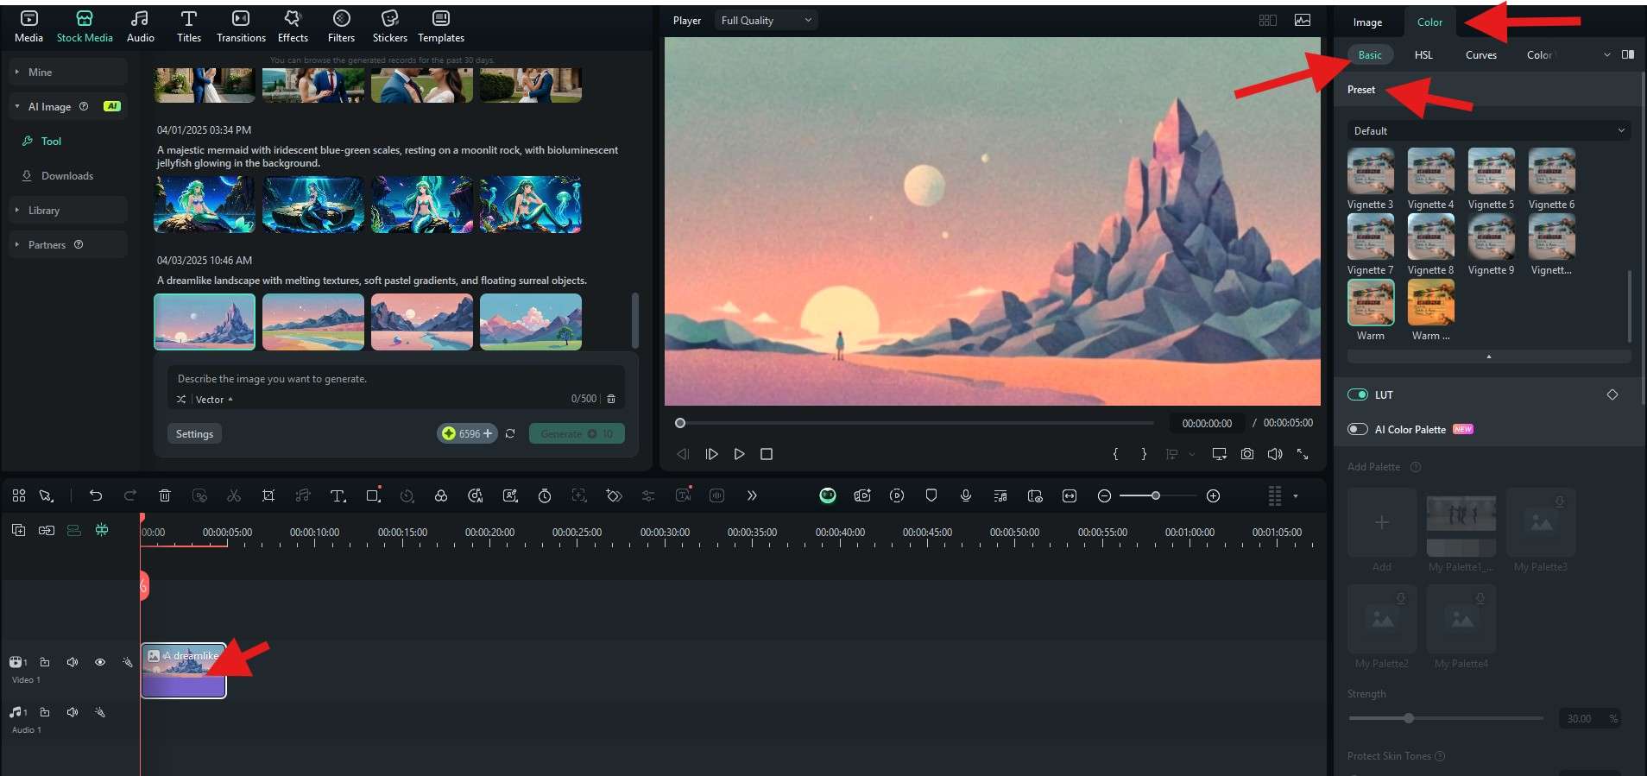Click the player progress scrubber
This screenshot has height=776, width=1647.
pyautogui.click(x=680, y=424)
